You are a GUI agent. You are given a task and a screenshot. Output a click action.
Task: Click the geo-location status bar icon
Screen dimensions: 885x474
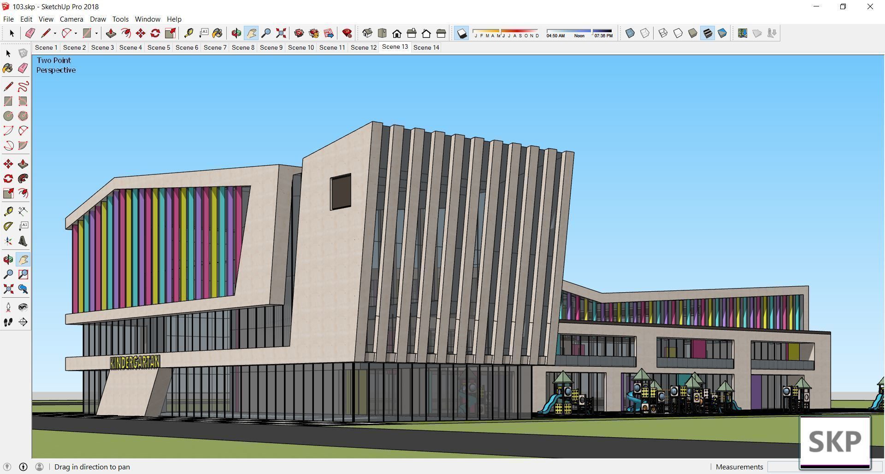pos(7,467)
